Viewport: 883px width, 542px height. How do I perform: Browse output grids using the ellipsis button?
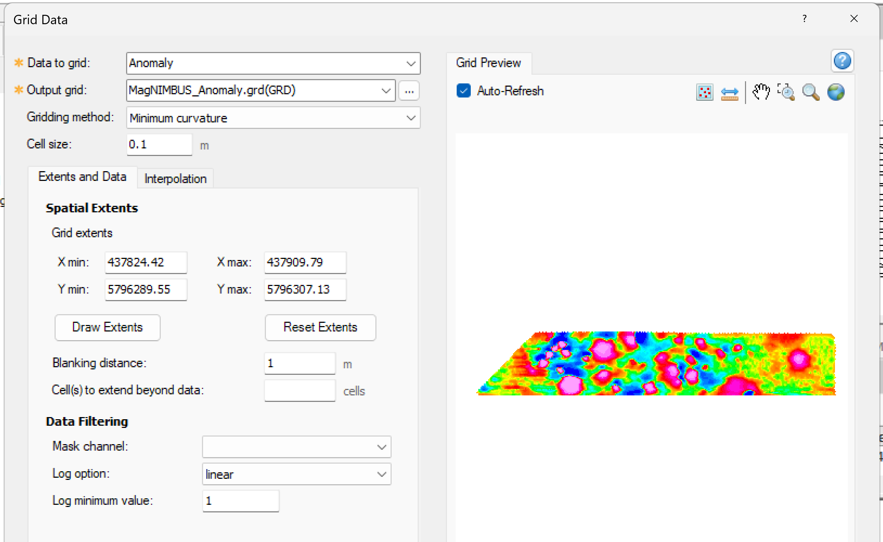[409, 91]
